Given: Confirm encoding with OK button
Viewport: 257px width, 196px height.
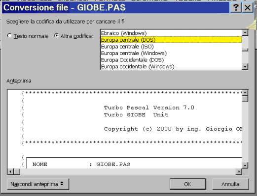Looking at the screenshot, I should click(188, 184).
